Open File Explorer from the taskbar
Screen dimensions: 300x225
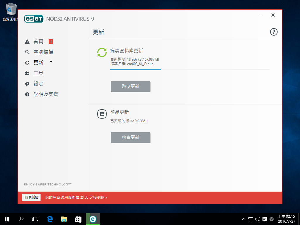coord(64,219)
